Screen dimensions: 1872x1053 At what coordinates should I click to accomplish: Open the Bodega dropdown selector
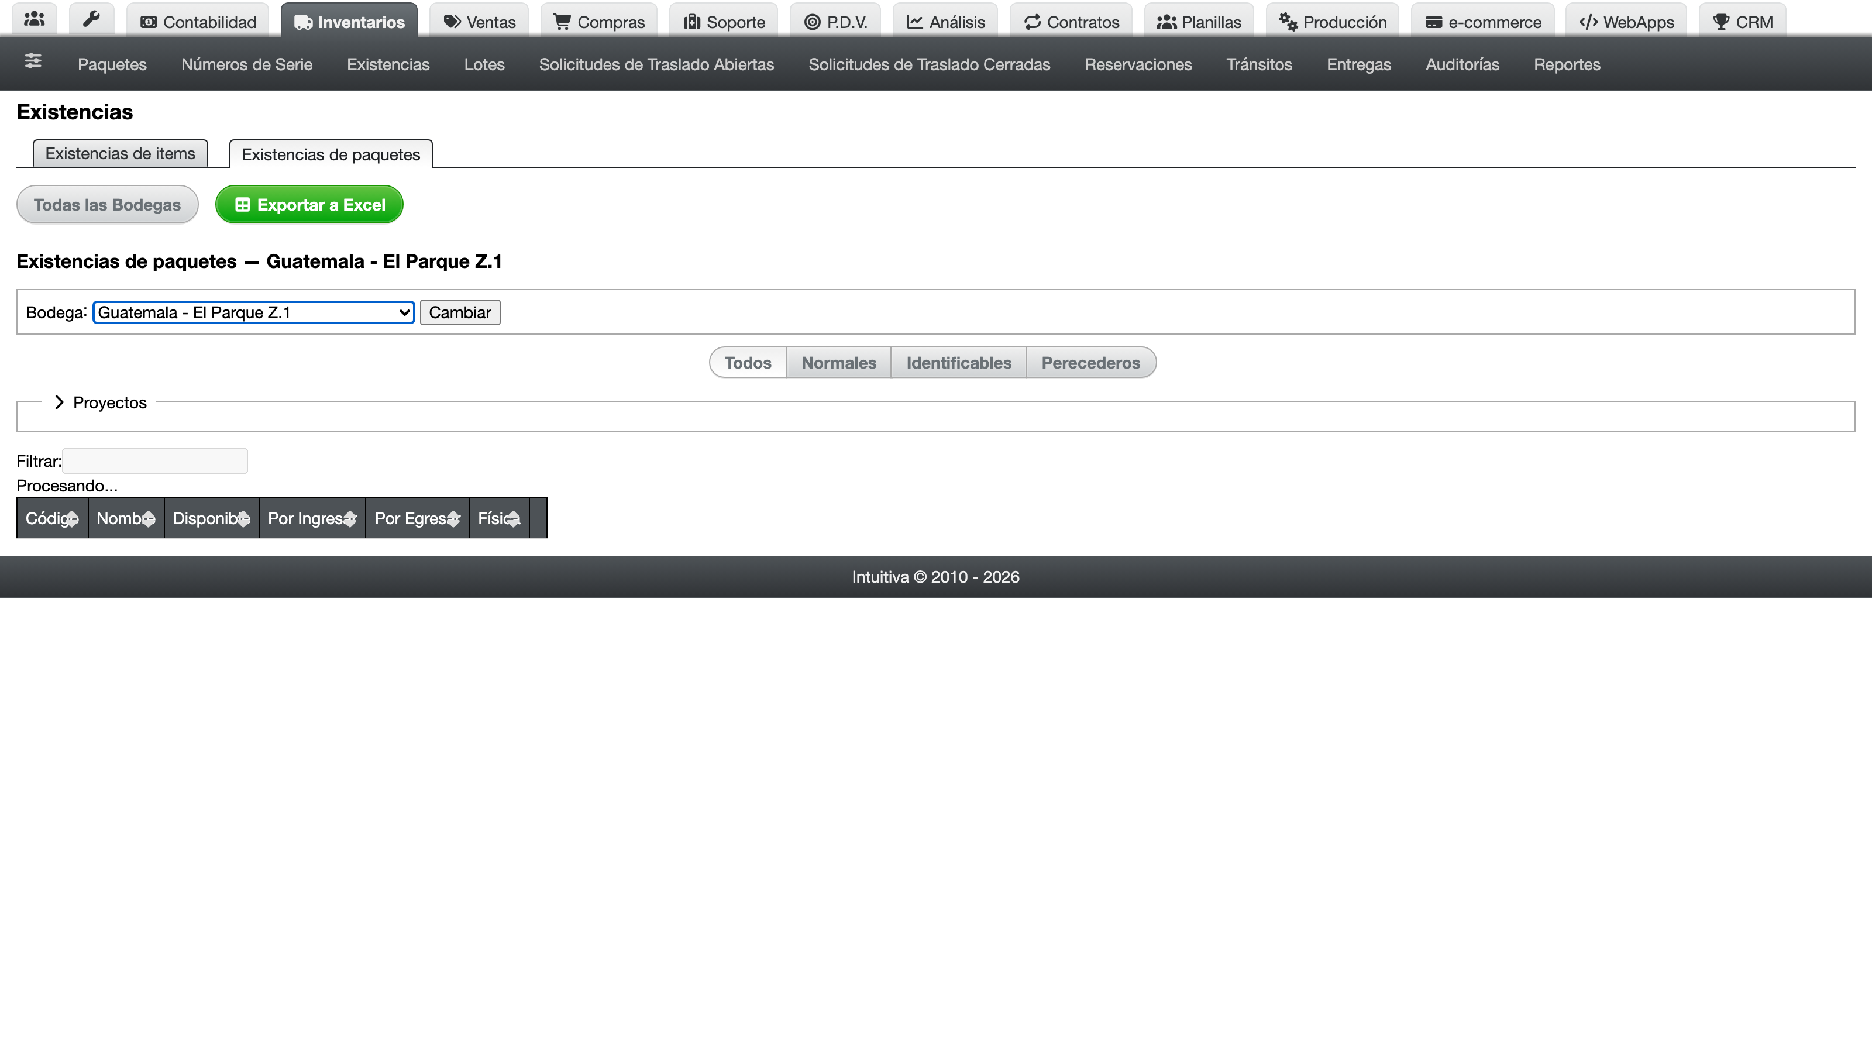[x=254, y=312]
